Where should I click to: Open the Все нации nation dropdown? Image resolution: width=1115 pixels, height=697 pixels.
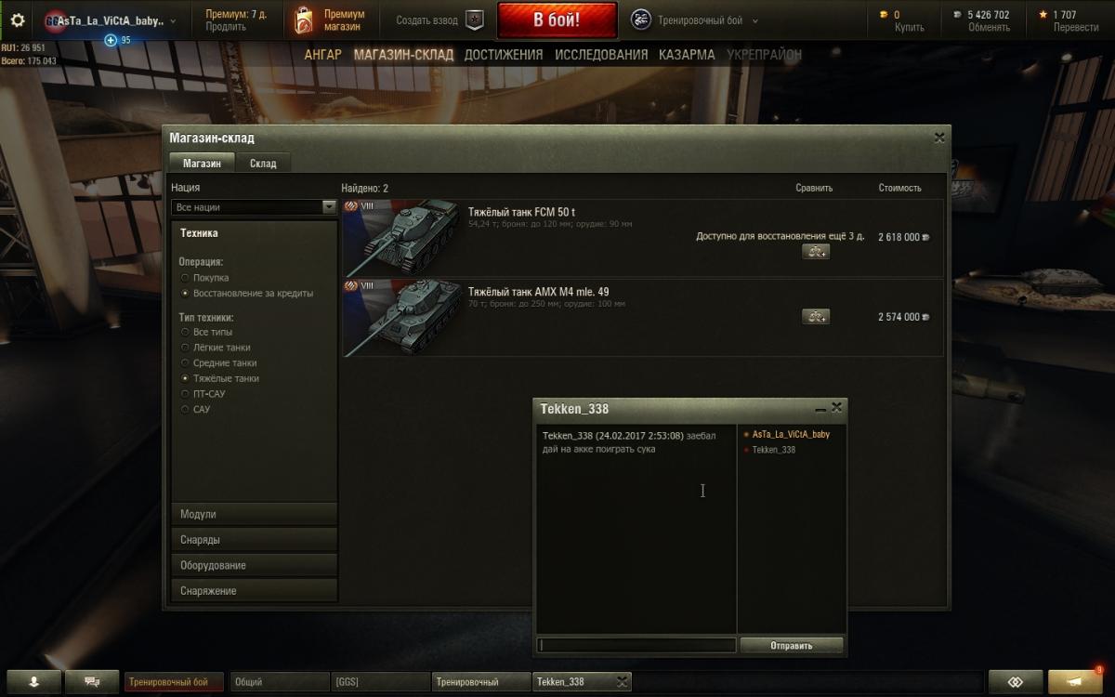[x=254, y=207]
